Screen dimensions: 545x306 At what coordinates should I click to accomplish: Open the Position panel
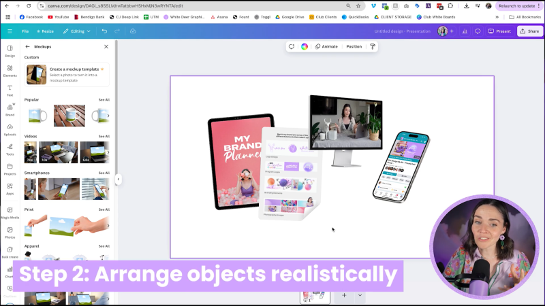354,46
